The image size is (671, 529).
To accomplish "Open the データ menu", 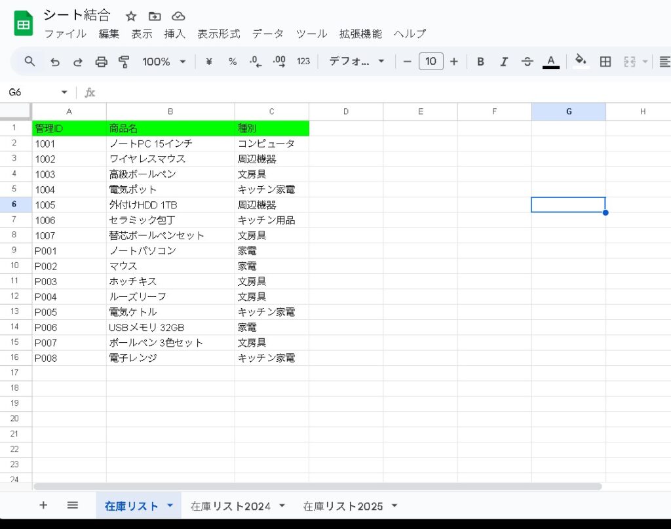I will click(x=267, y=33).
